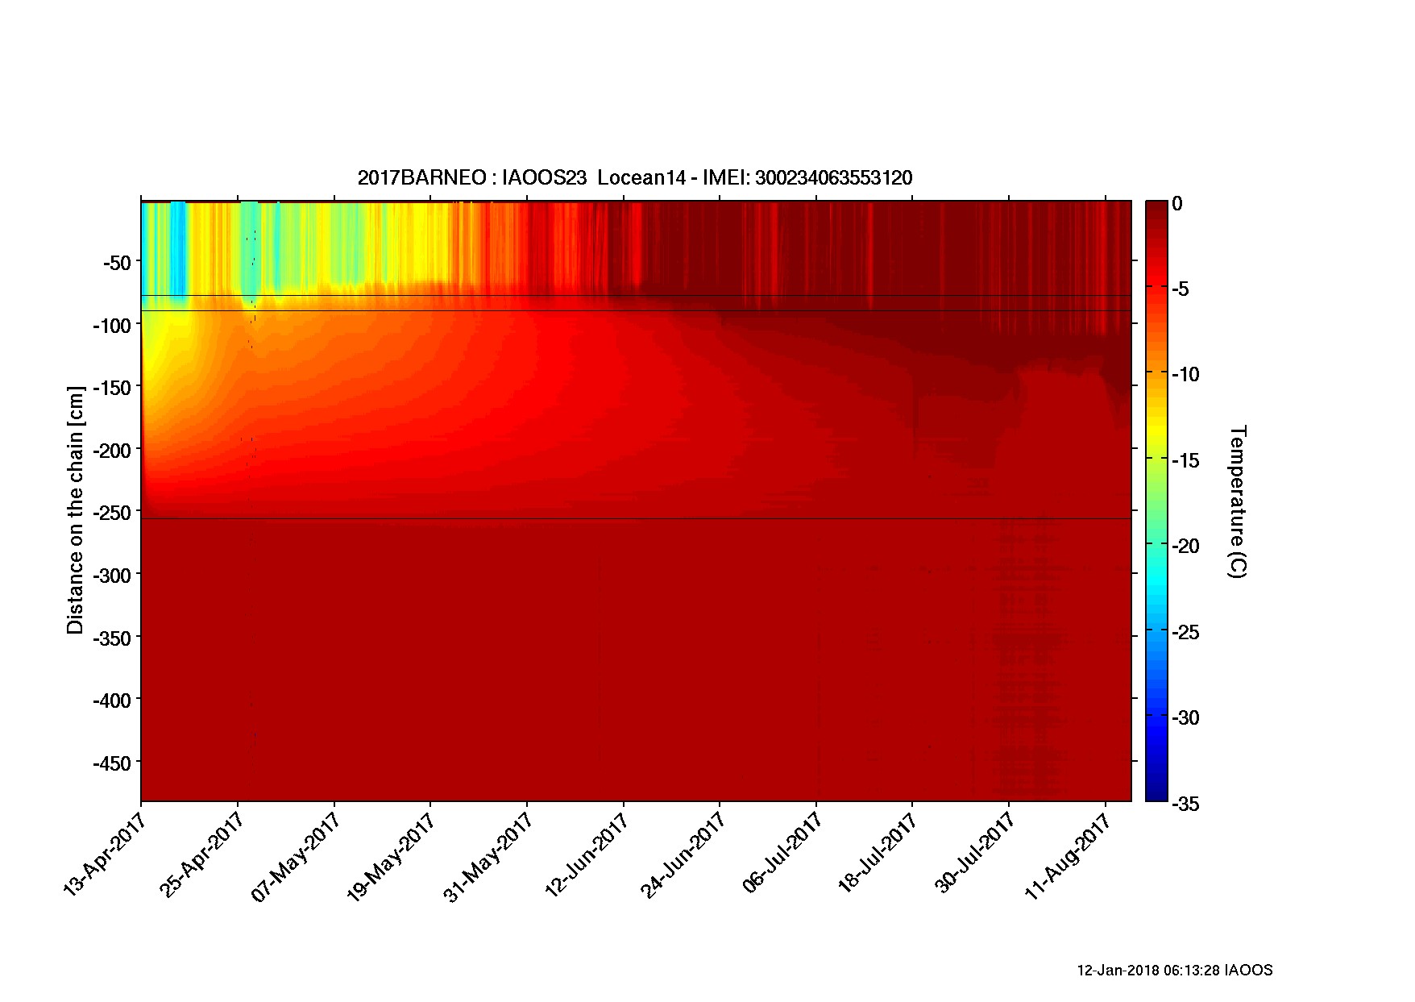Click the 31-May-2017 x-axis label
1415x1002 pixels.
pyautogui.click(x=489, y=856)
